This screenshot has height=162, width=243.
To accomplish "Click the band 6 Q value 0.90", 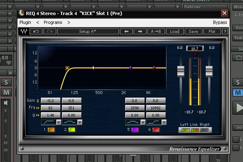I will tap(156, 115).
